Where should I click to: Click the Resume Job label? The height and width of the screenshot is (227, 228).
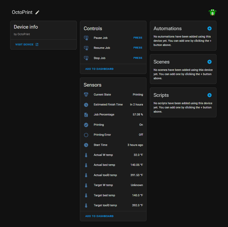pos(102,48)
